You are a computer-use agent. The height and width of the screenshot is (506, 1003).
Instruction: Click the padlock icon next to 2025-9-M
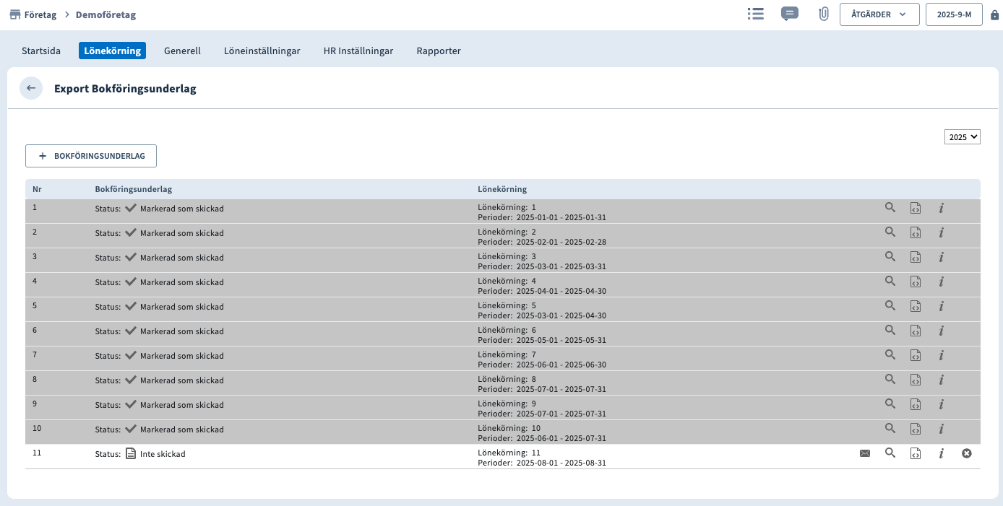pos(994,15)
